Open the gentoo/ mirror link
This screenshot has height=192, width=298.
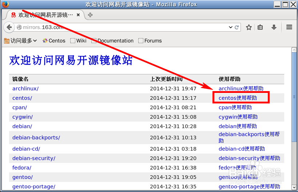(x=23, y=177)
